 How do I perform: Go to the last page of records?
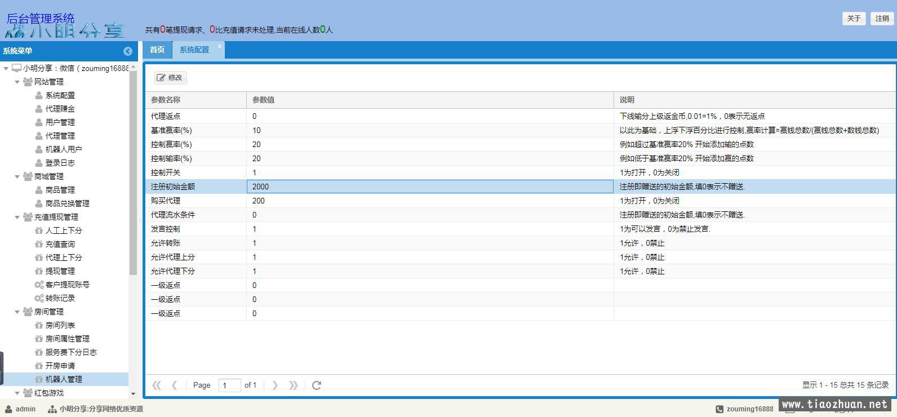click(293, 385)
